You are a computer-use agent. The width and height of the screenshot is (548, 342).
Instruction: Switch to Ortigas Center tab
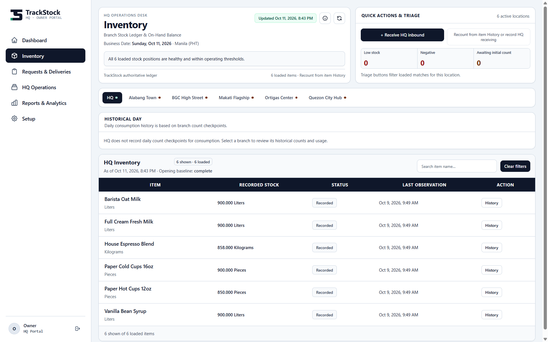pyautogui.click(x=281, y=98)
